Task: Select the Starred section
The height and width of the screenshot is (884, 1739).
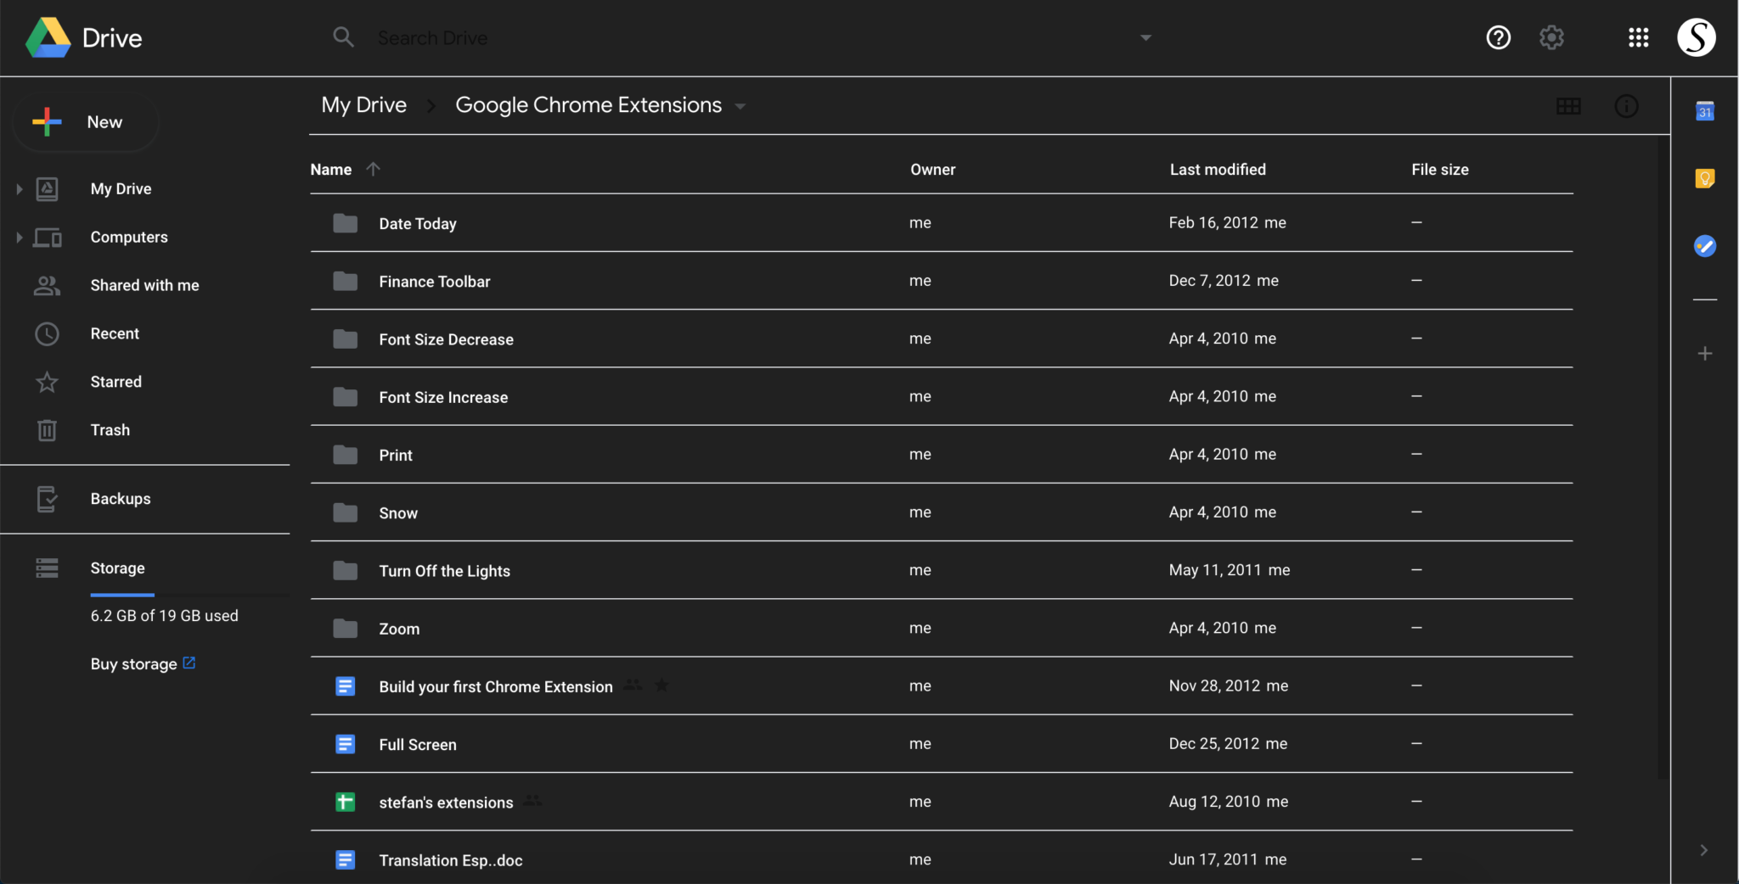Action: [116, 382]
